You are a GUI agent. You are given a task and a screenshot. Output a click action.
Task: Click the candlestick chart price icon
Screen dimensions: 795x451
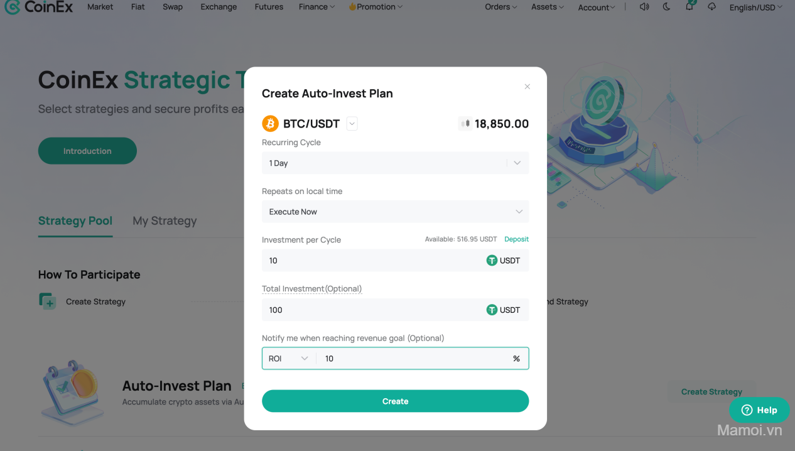coord(465,124)
